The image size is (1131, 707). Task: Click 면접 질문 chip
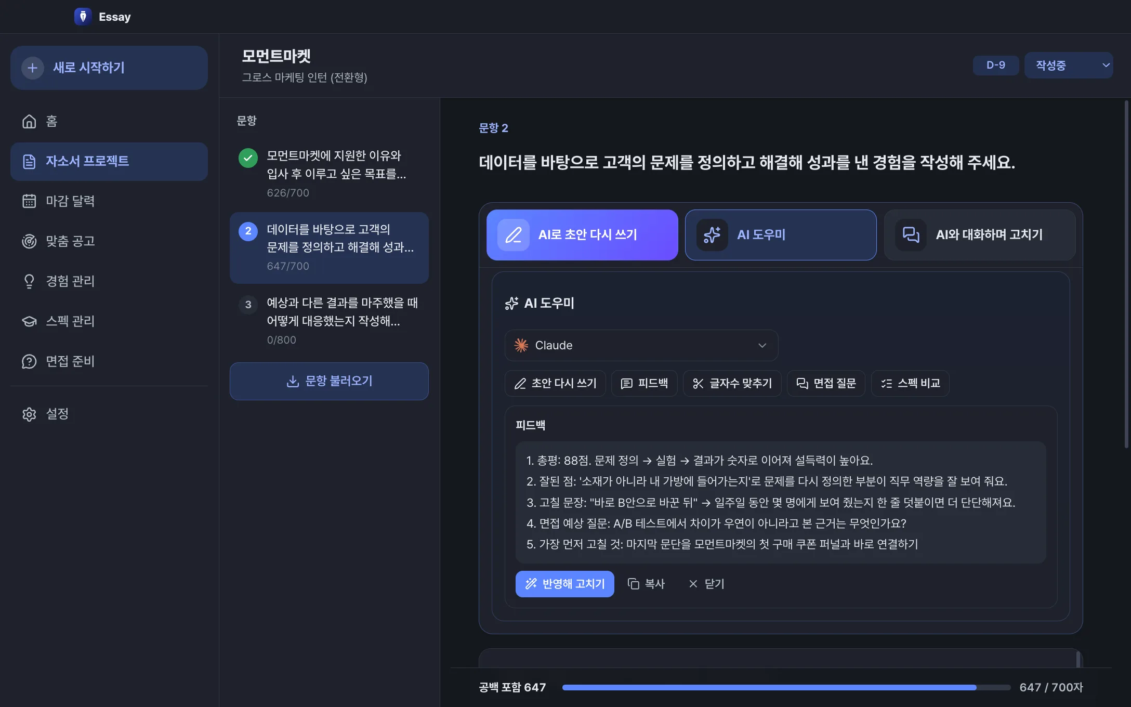[x=826, y=384]
